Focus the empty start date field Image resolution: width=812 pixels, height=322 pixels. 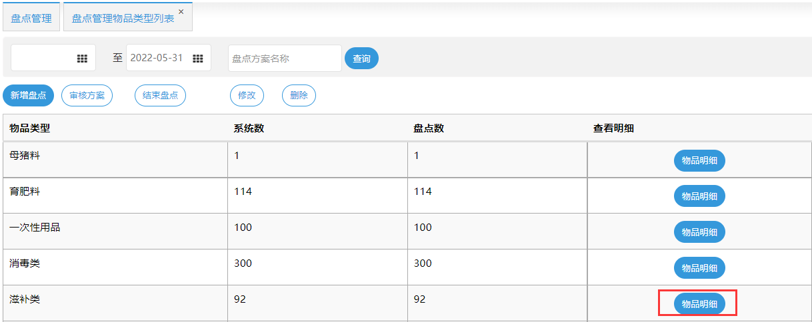tap(43, 59)
